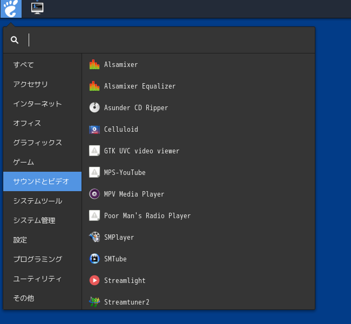Start GTK UVC video viewer by label
The width and height of the screenshot is (351, 324).
pos(141,151)
